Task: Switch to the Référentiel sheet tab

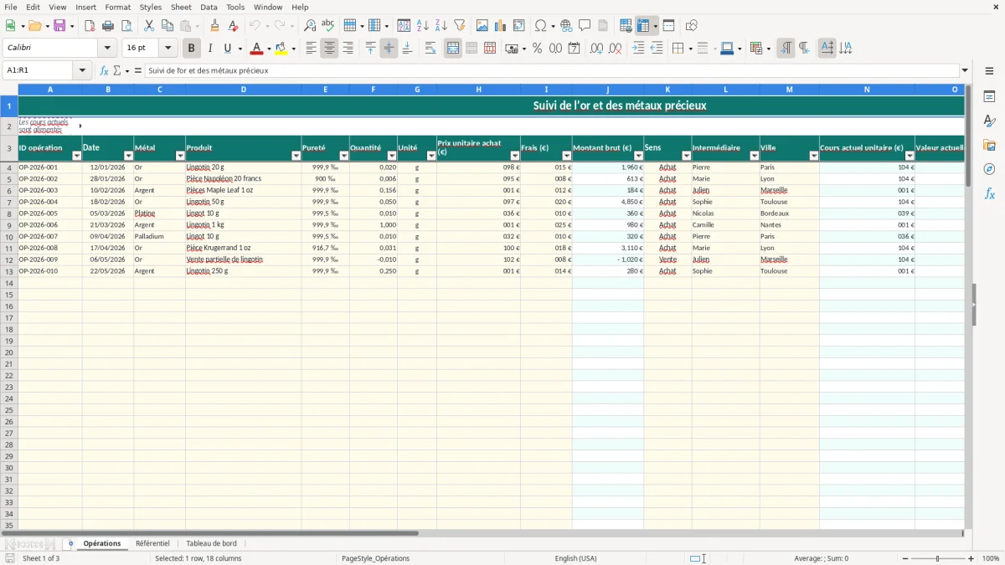Action: click(x=152, y=544)
